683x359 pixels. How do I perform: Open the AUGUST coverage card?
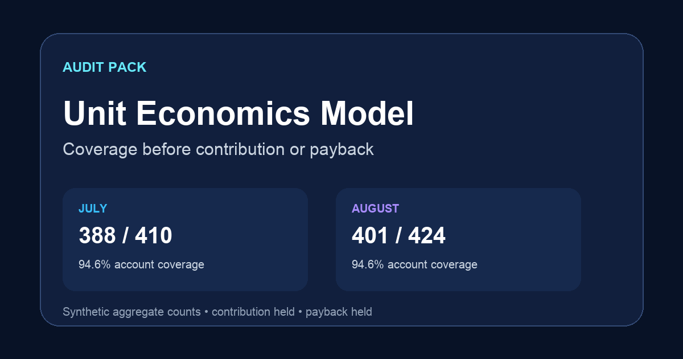[458, 239]
